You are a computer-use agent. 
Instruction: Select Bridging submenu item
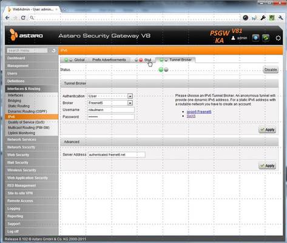(x=32, y=101)
